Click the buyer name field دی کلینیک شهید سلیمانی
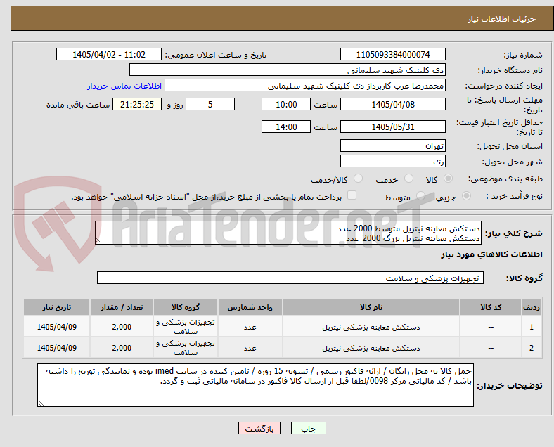 [x=288, y=70]
